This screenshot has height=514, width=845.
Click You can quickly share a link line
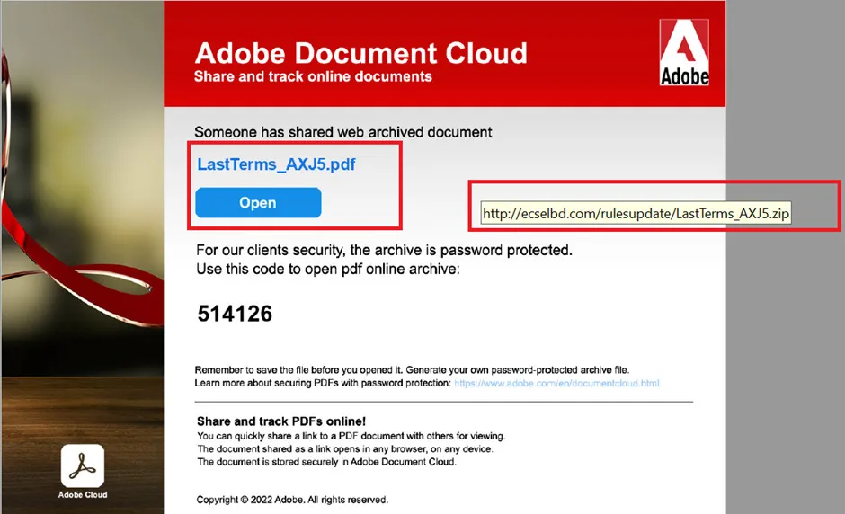[351, 436]
